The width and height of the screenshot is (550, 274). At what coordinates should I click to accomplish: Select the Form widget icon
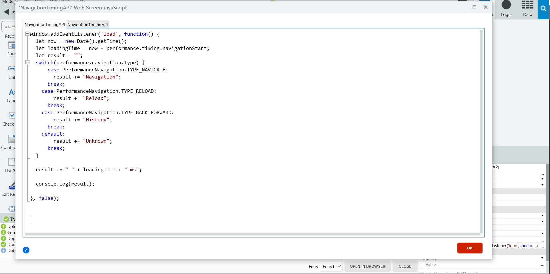11,46
